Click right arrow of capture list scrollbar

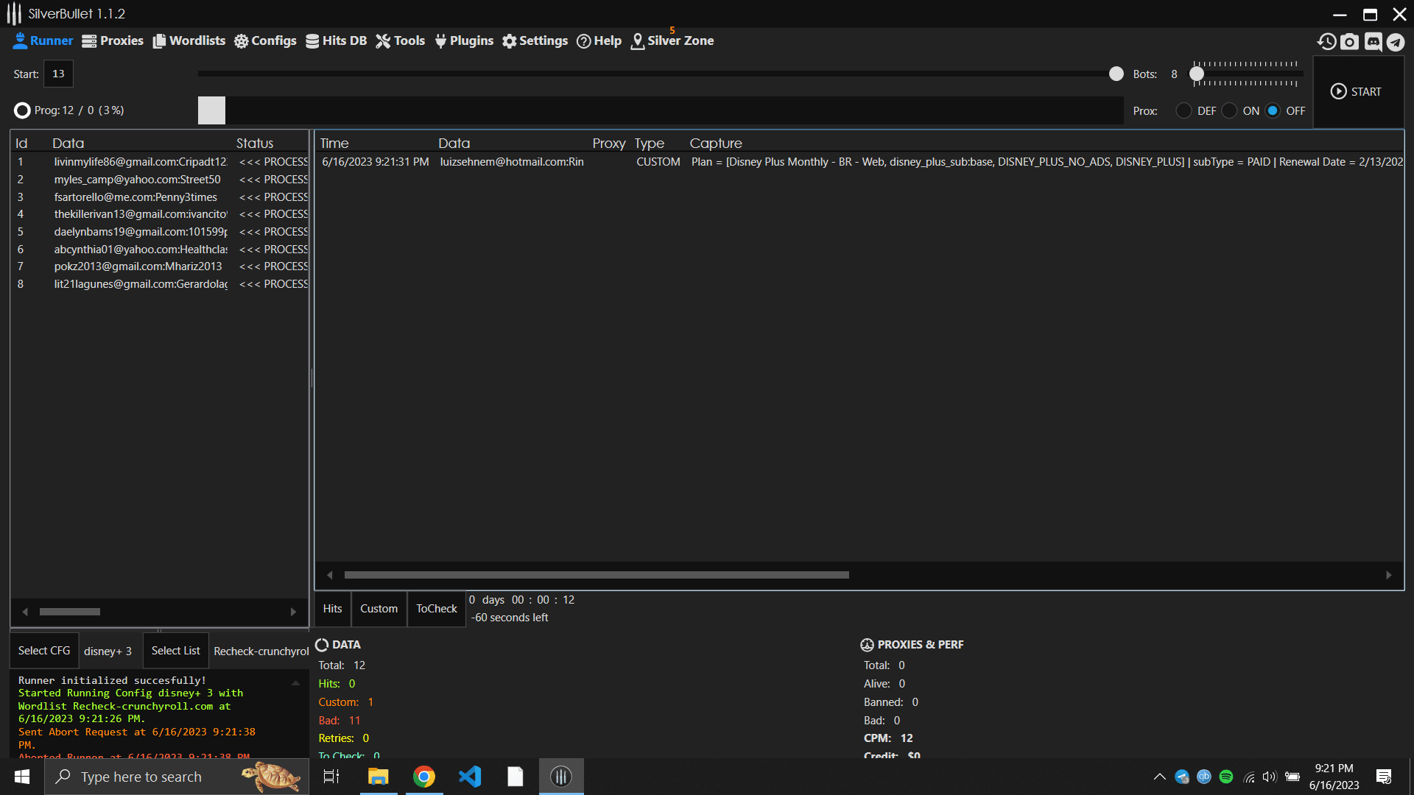[1389, 575]
